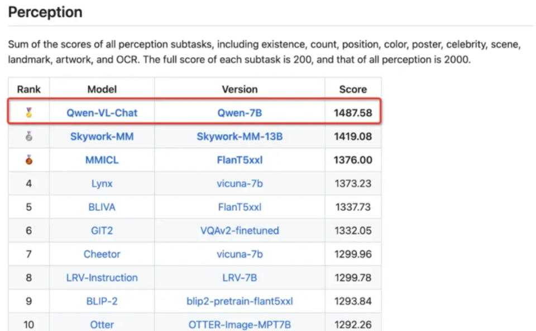Open the Qwen-VL-Chat model link
This screenshot has width=536, height=331.
coord(102,112)
